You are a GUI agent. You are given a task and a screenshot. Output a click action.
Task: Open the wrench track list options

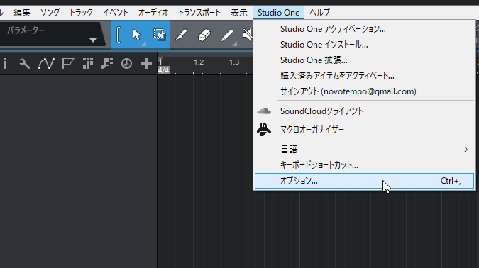(x=24, y=64)
